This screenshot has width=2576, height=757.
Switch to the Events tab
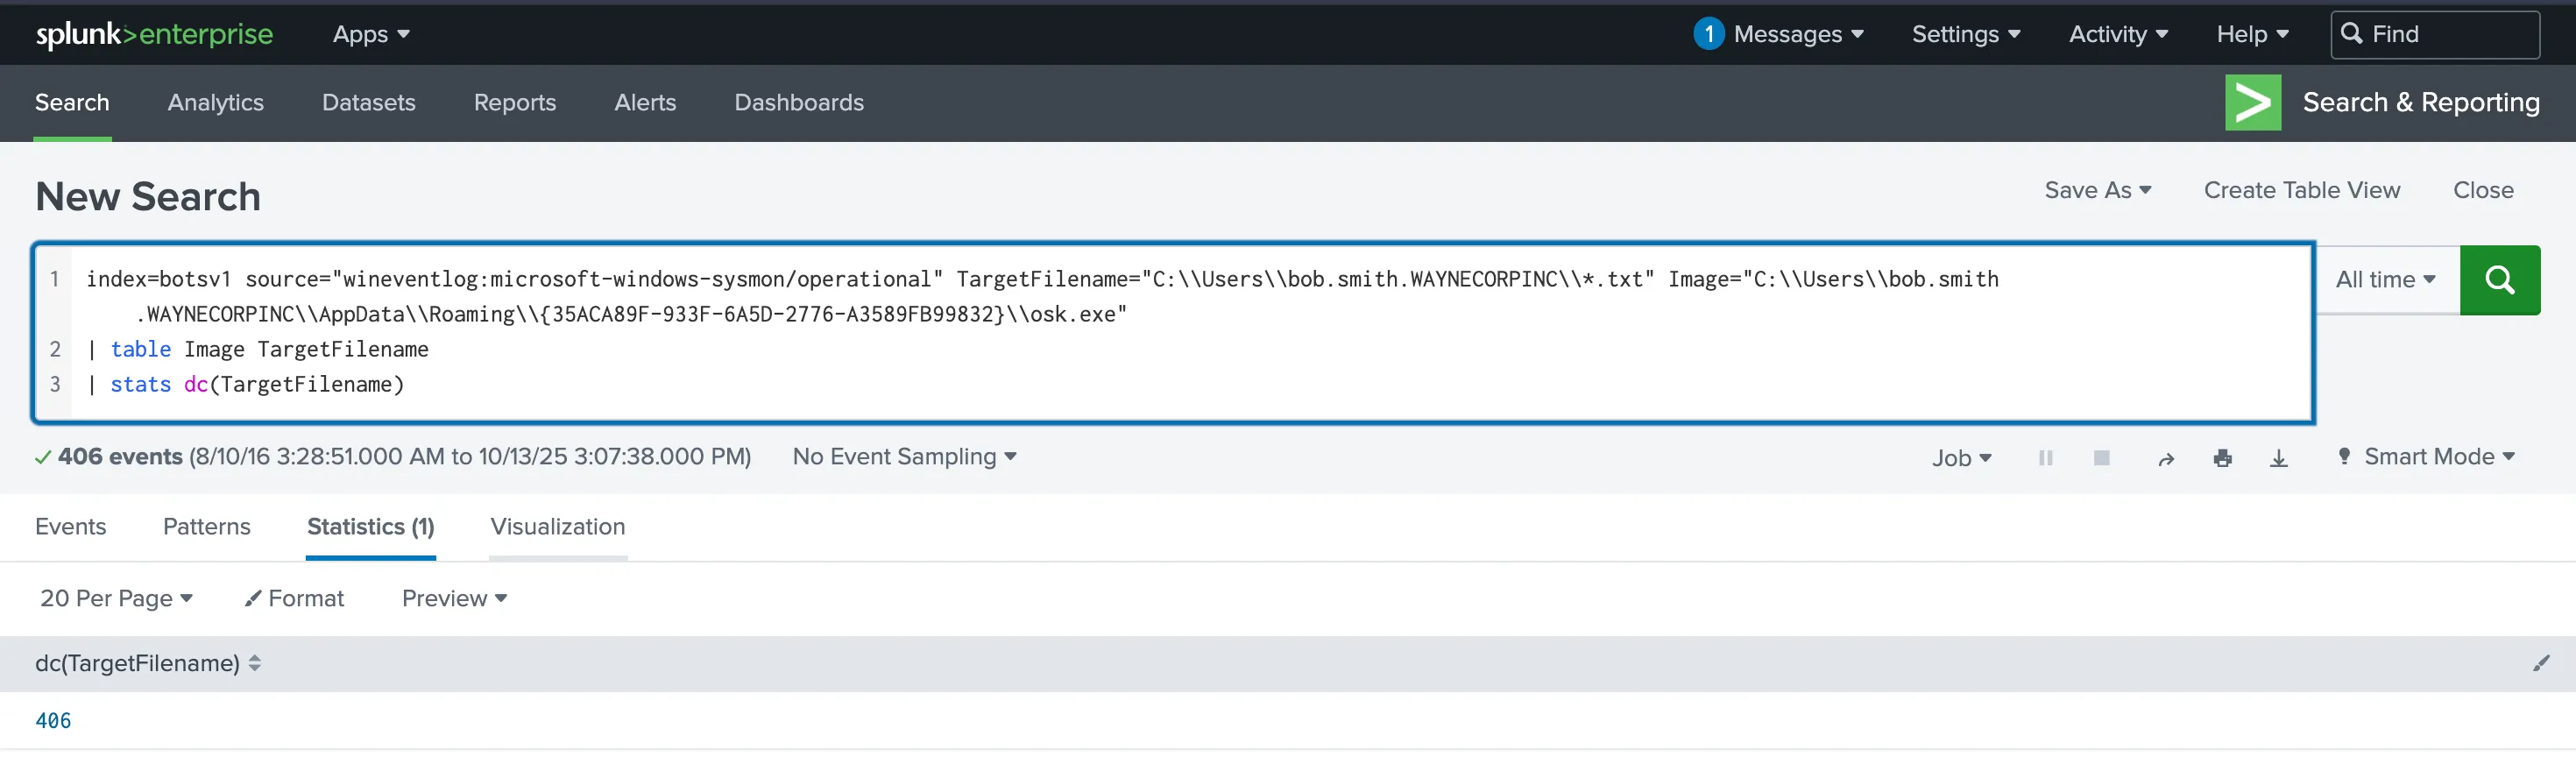70,526
